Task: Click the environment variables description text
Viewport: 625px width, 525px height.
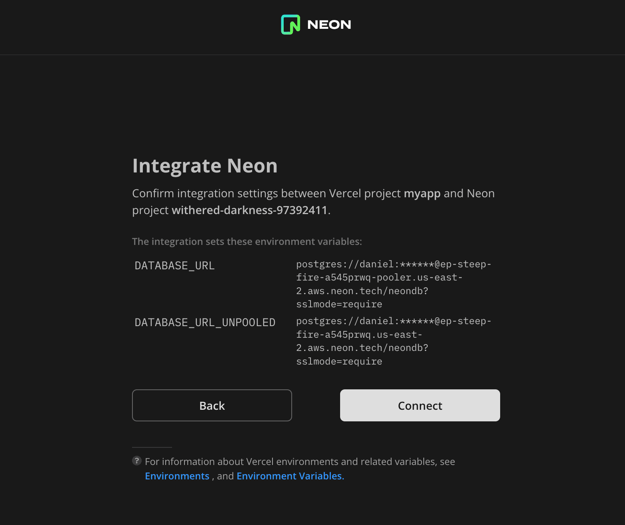Action: (247, 241)
